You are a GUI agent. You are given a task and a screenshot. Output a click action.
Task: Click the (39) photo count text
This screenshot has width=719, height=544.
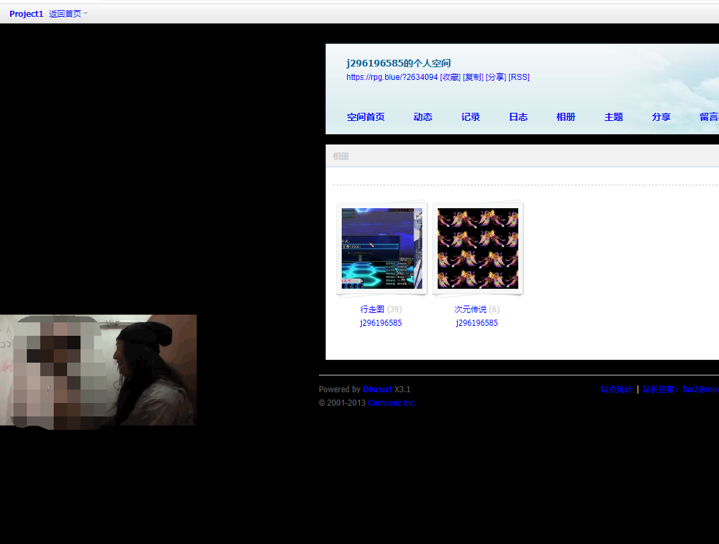(394, 309)
